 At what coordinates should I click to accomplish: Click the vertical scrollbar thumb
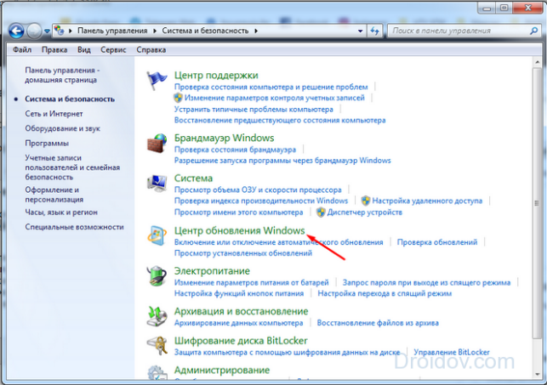click(537, 203)
